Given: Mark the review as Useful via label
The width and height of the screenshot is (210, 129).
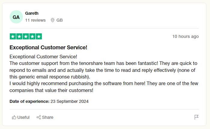Looking at the screenshot, I should point(23,117).
